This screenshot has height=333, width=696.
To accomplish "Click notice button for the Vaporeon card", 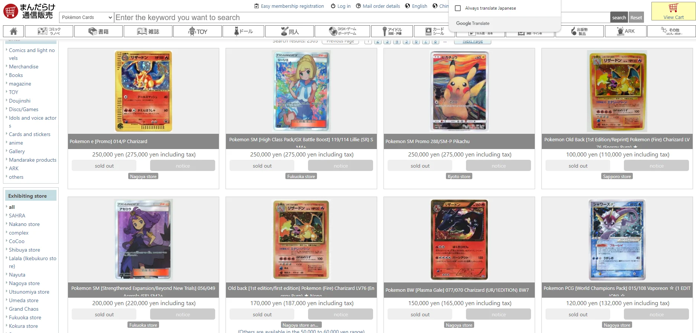I will point(657,314).
